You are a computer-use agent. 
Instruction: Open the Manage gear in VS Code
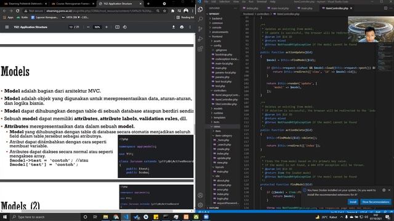click(200, 205)
